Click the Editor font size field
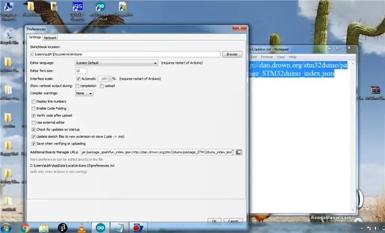 pos(81,71)
